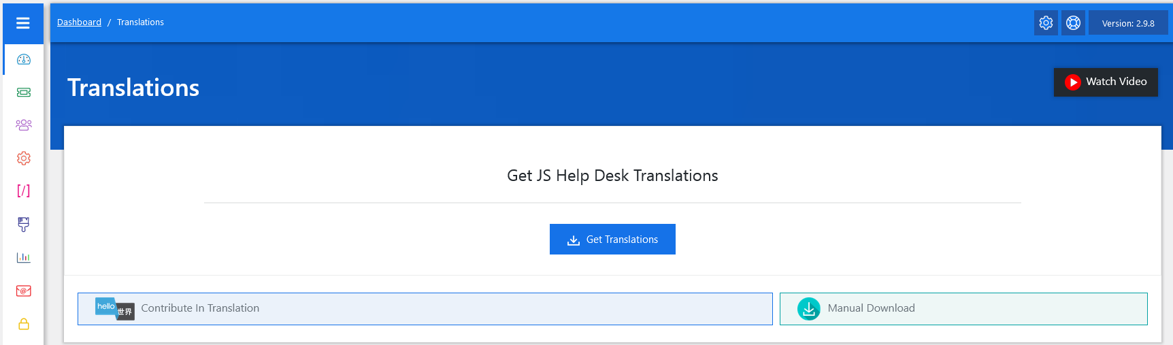Image resolution: width=1173 pixels, height=345 pixels.
Task: Go to the Dashboard breadcrumb link
Action: (79, 22)
